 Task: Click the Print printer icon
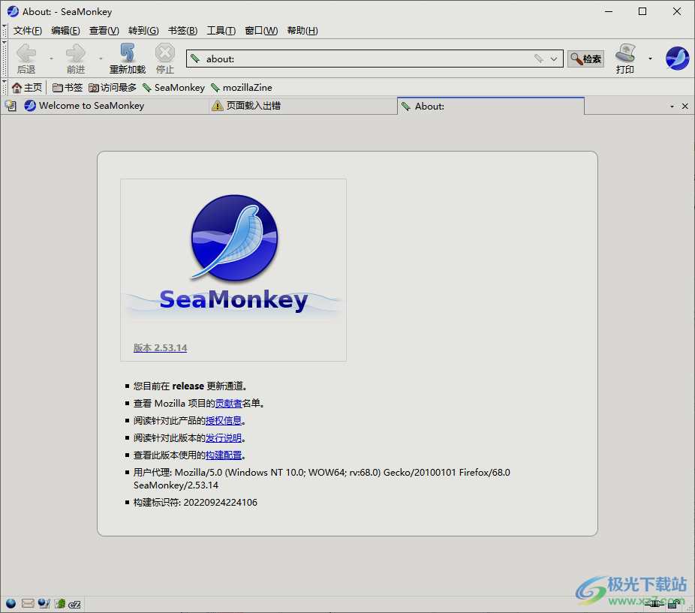[x=625, y=53]
